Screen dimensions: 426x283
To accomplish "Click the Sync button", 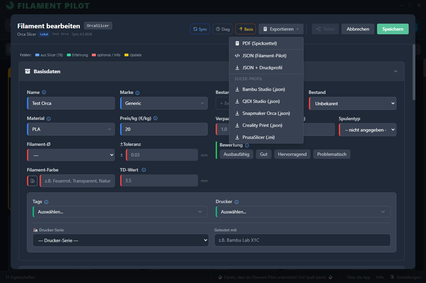I will click(200, 29).
